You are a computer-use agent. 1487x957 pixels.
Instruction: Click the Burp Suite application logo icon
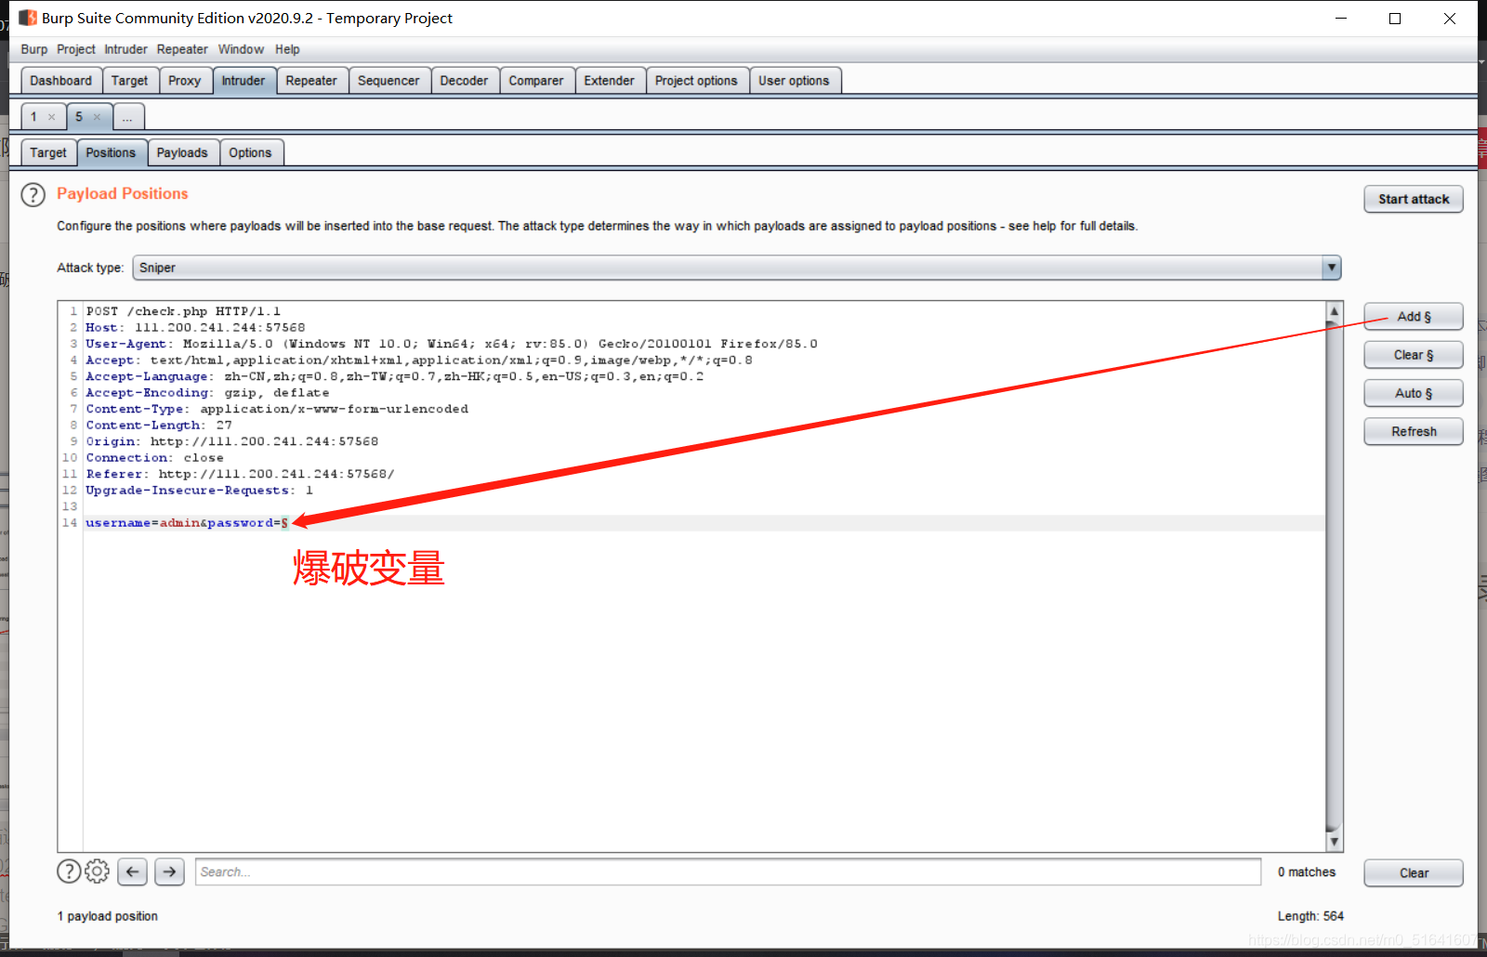tap(28, 18)
